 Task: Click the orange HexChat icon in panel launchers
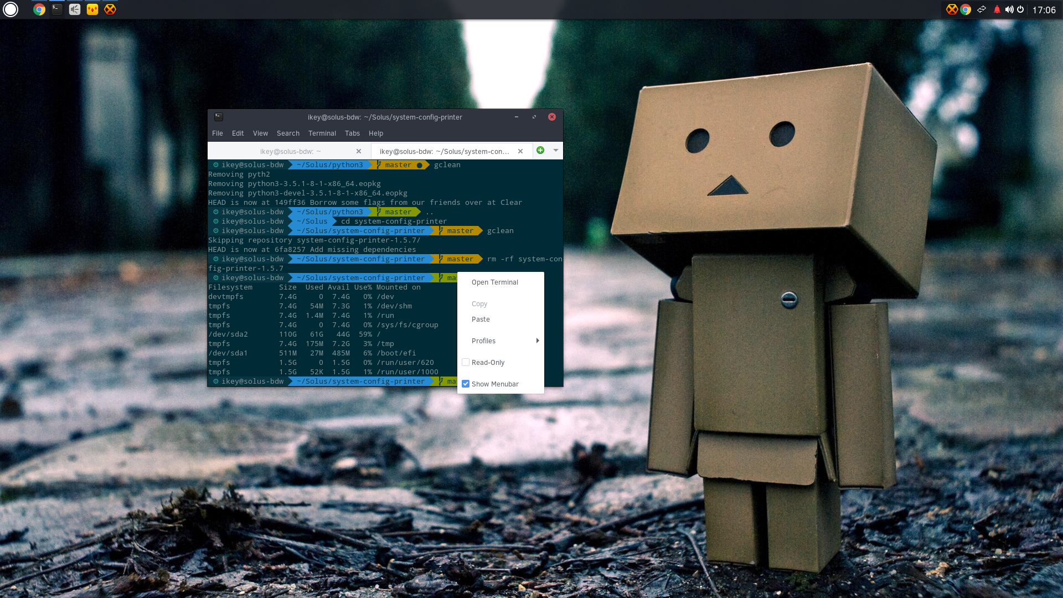(110, 9)
